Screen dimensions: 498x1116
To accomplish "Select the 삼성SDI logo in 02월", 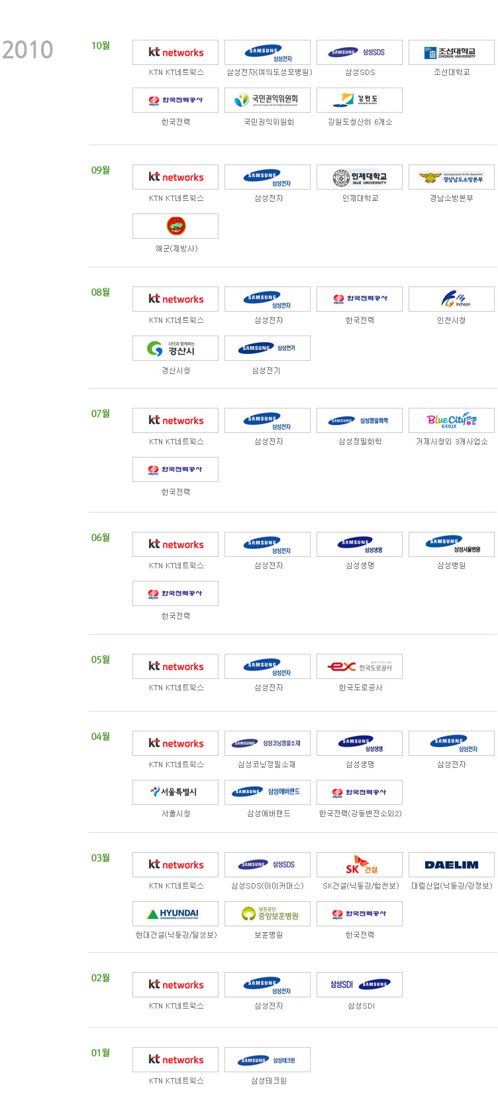I will coord(360,985).
